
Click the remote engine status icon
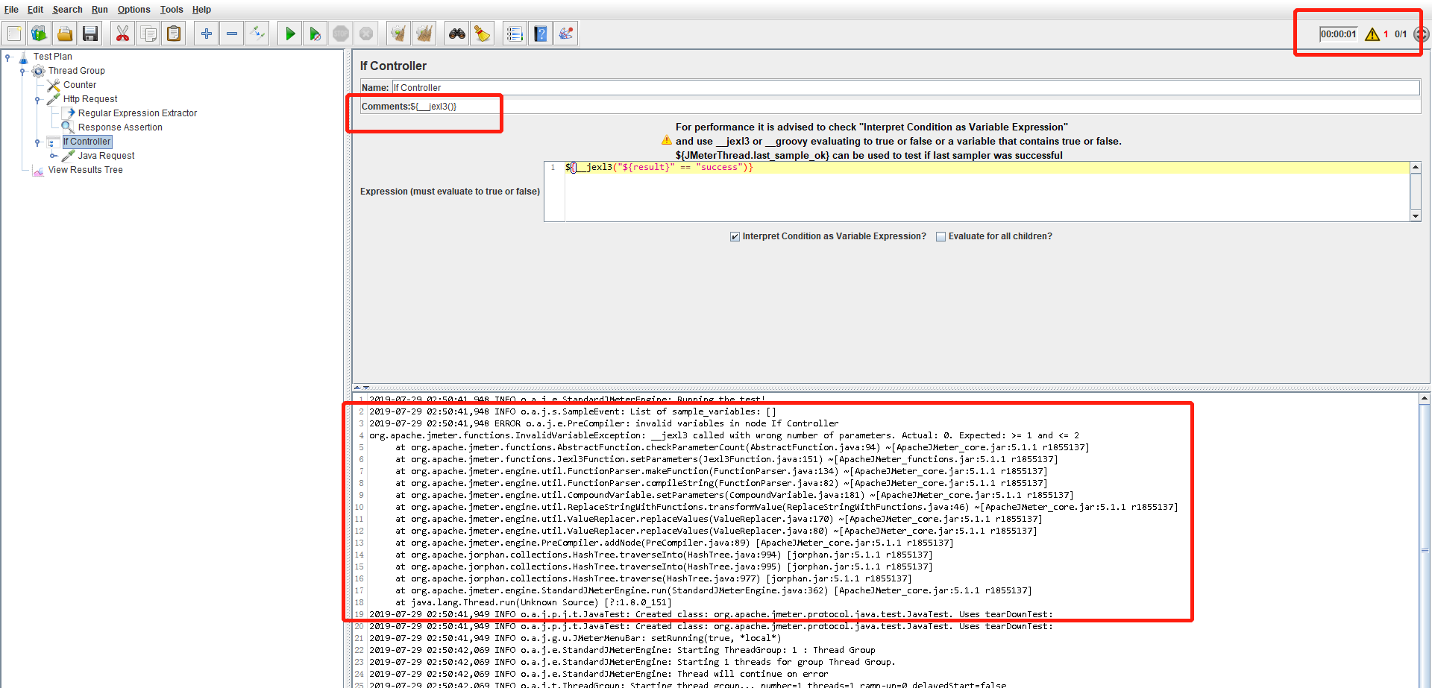click(x=1421, y=34)
